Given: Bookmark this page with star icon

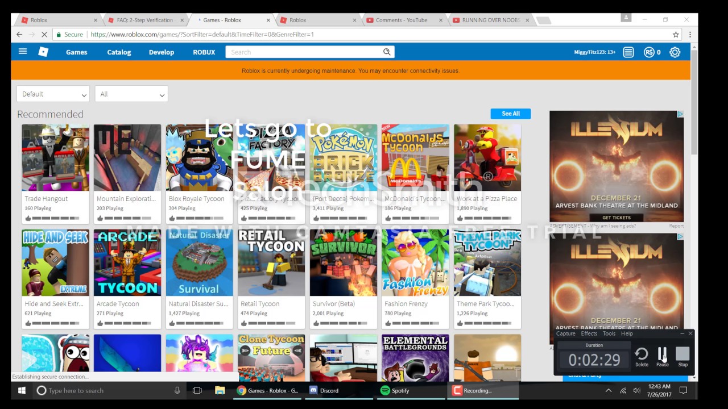Looking at the screenshot, I should tap(676, 35).
